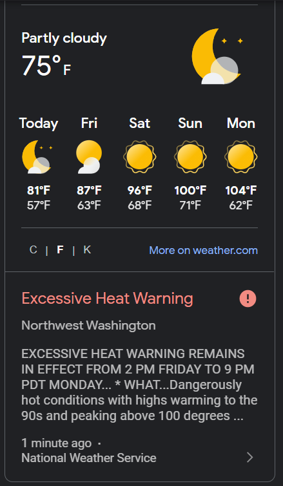This screenshot has height=486, width=283.
Task: Select Sunday's sunny forecast icon
Action: pyautogui.click(x=190, y=156)
